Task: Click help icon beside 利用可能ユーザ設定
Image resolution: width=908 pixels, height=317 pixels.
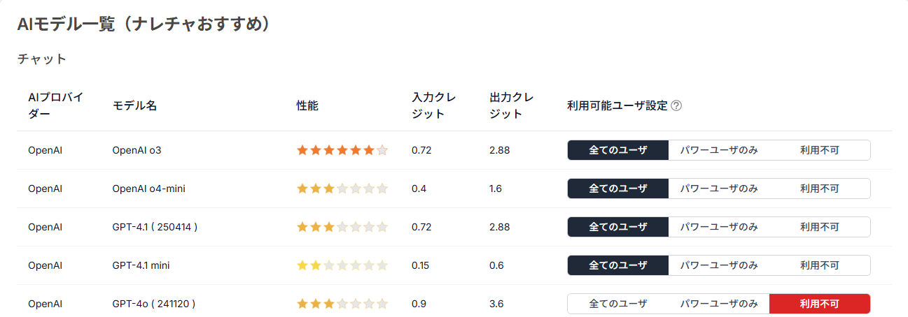Action: [x=676, y=106]
